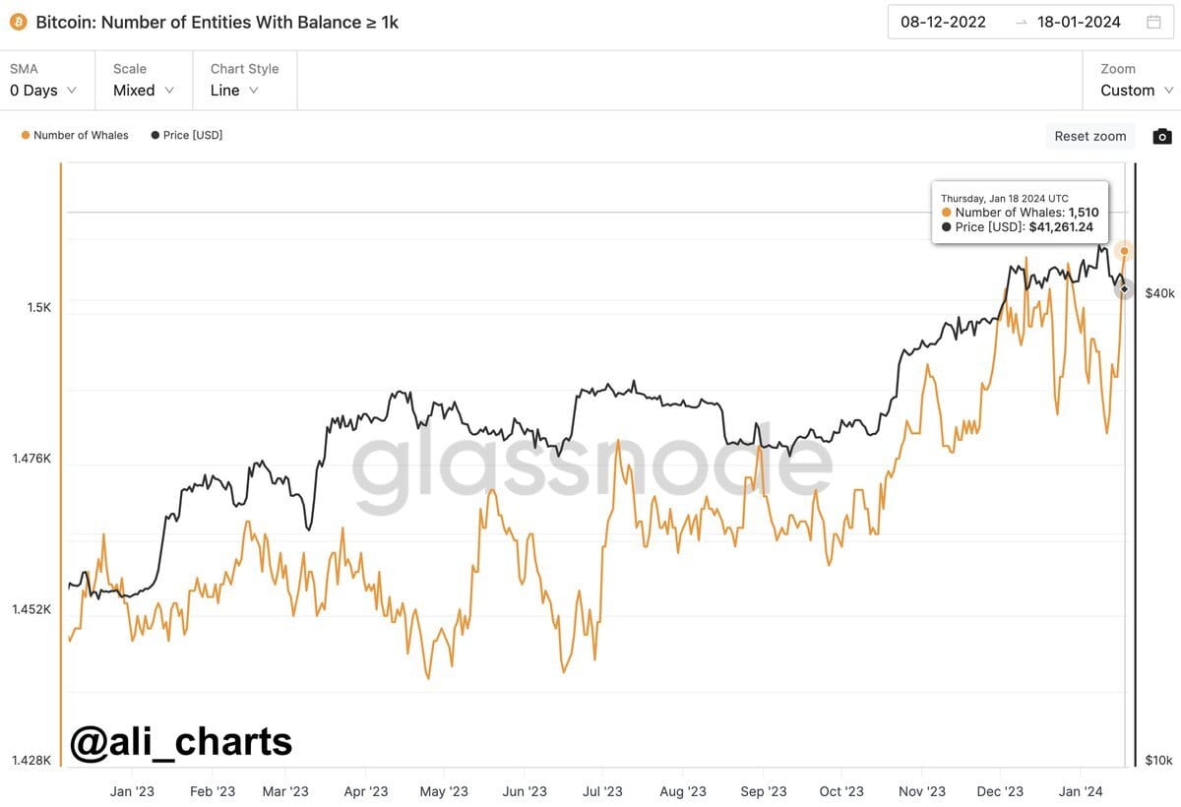Click the Jul '23 axis label
Image resolution: width=1181 pixels, height=807 pixels.
point(602,791)
